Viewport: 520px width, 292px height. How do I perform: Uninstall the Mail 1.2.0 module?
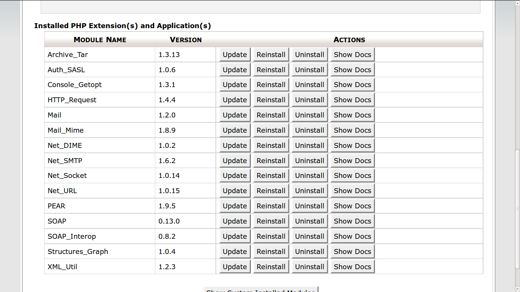coord(309,115)
